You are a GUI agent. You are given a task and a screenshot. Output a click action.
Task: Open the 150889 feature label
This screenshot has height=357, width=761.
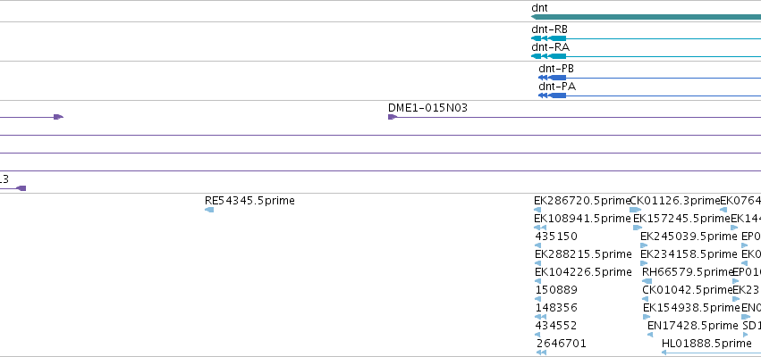click(556, 290)
